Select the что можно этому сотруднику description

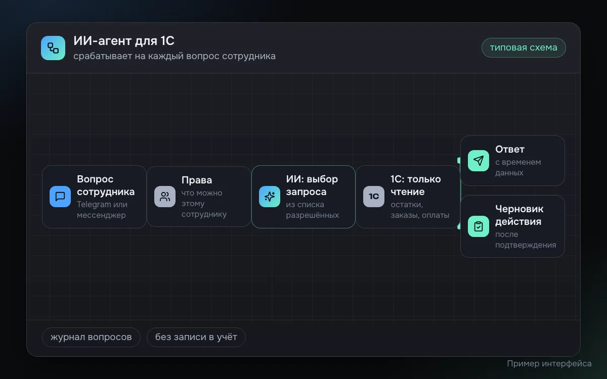(204, 204)
